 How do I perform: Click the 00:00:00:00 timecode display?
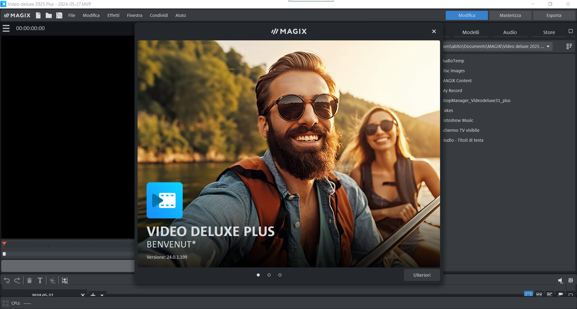point(30,28)
